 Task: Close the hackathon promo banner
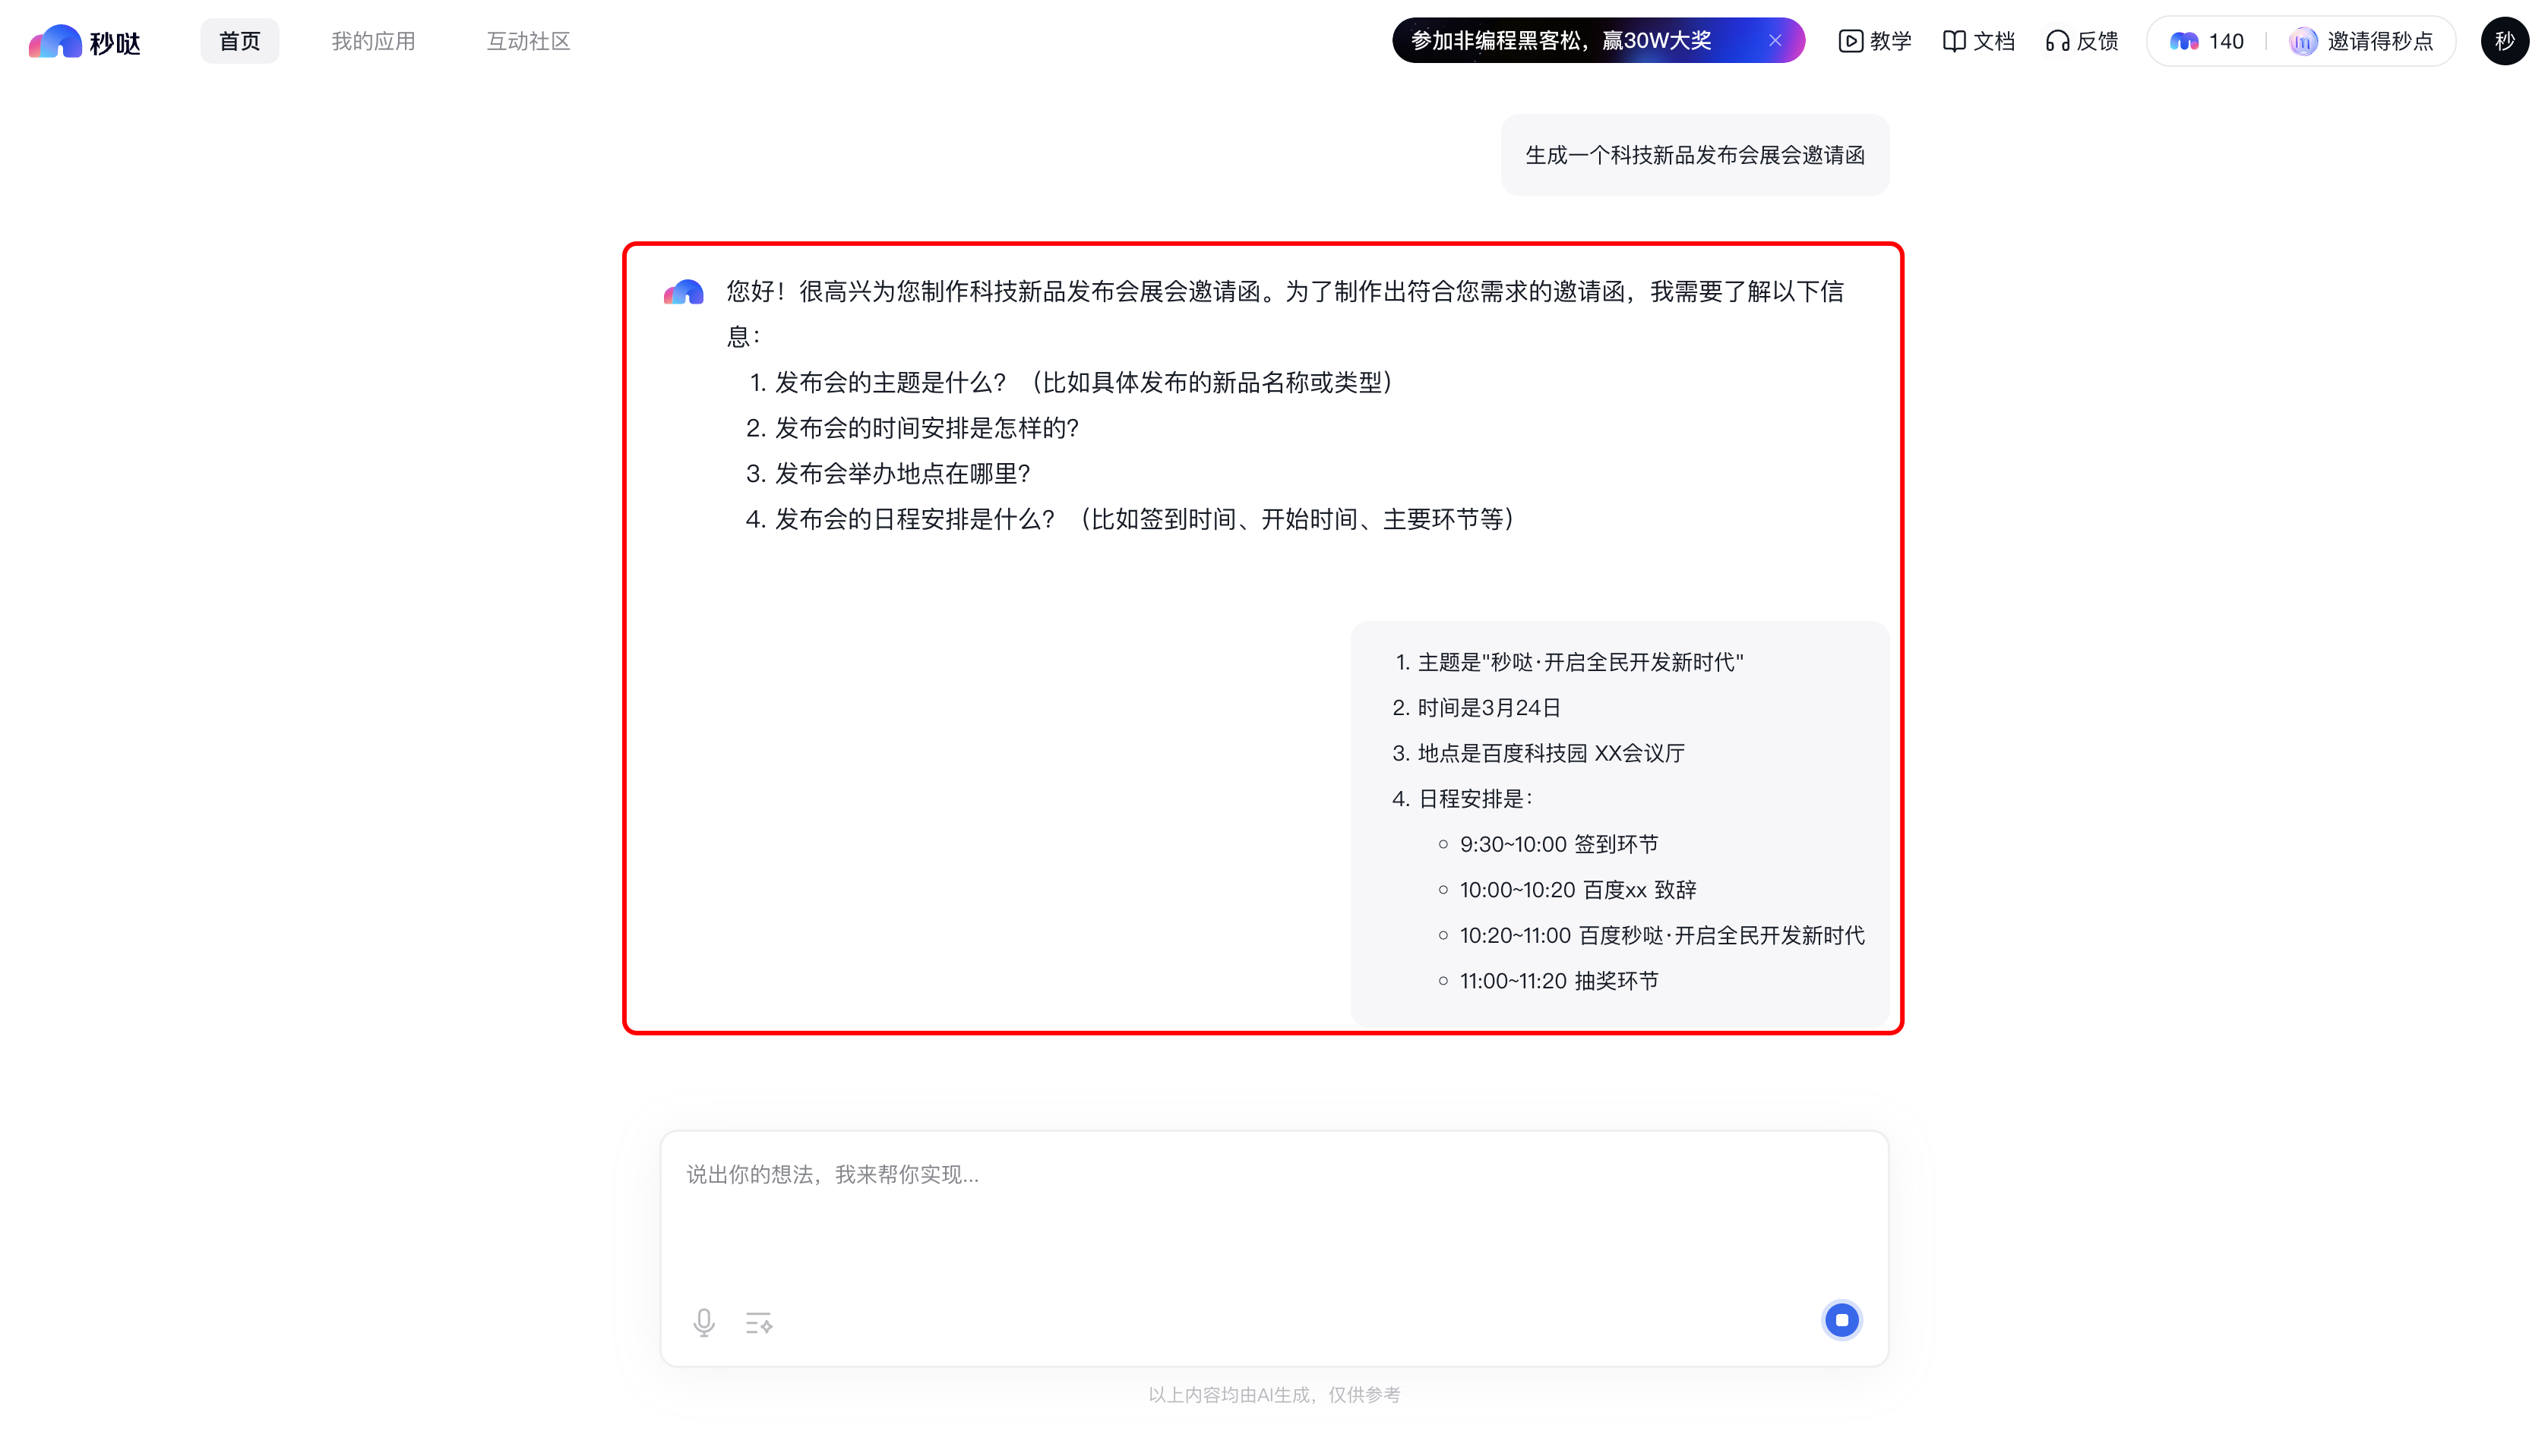pos(1775,41)
